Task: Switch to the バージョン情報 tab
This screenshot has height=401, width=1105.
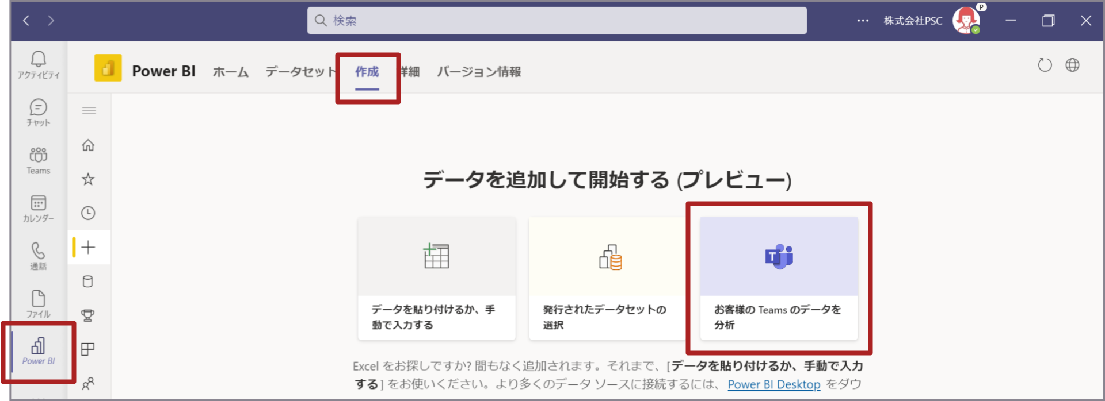Action: [x=479, y=72]
